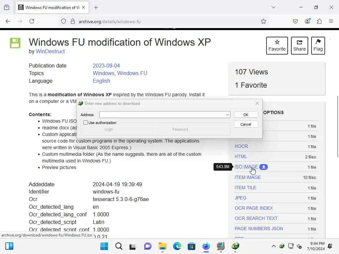This screenshot has width=339, height=254.
Task: Open Firefox recent browsing view icon
Action: 7,7
